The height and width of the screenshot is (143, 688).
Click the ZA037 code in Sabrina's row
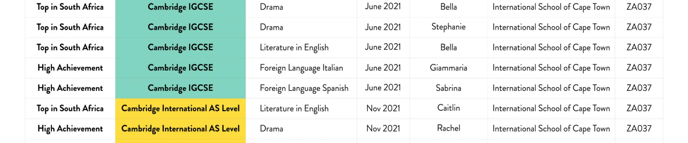point(639,88)
